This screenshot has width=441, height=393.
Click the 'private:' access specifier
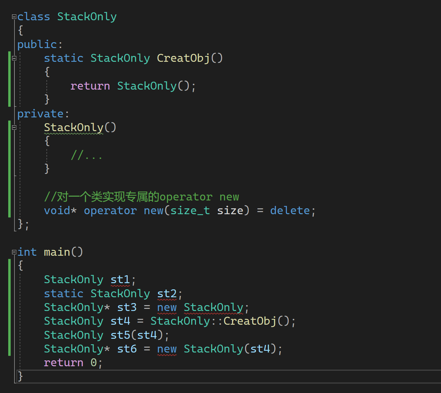pos(43,114)
